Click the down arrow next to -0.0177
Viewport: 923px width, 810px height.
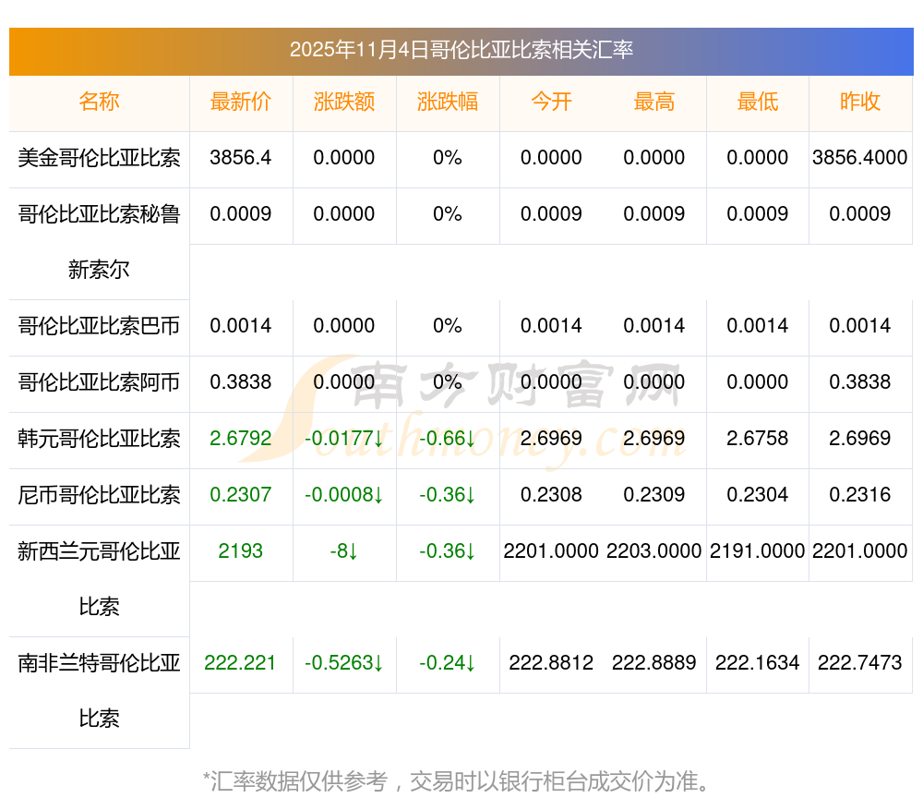pyautogui.click(x=378, y=439)
